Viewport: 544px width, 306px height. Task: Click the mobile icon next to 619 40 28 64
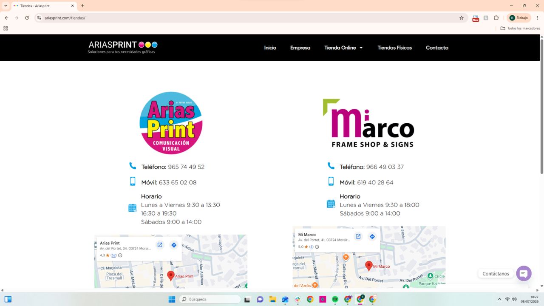331,181
